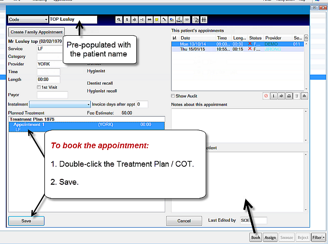Screen dimensions: 328x244
Task: Click the icon left of the trash icon
Action: [x=289, y=96]
